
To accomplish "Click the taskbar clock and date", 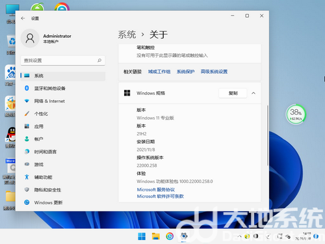I will (x=304, y=236).
